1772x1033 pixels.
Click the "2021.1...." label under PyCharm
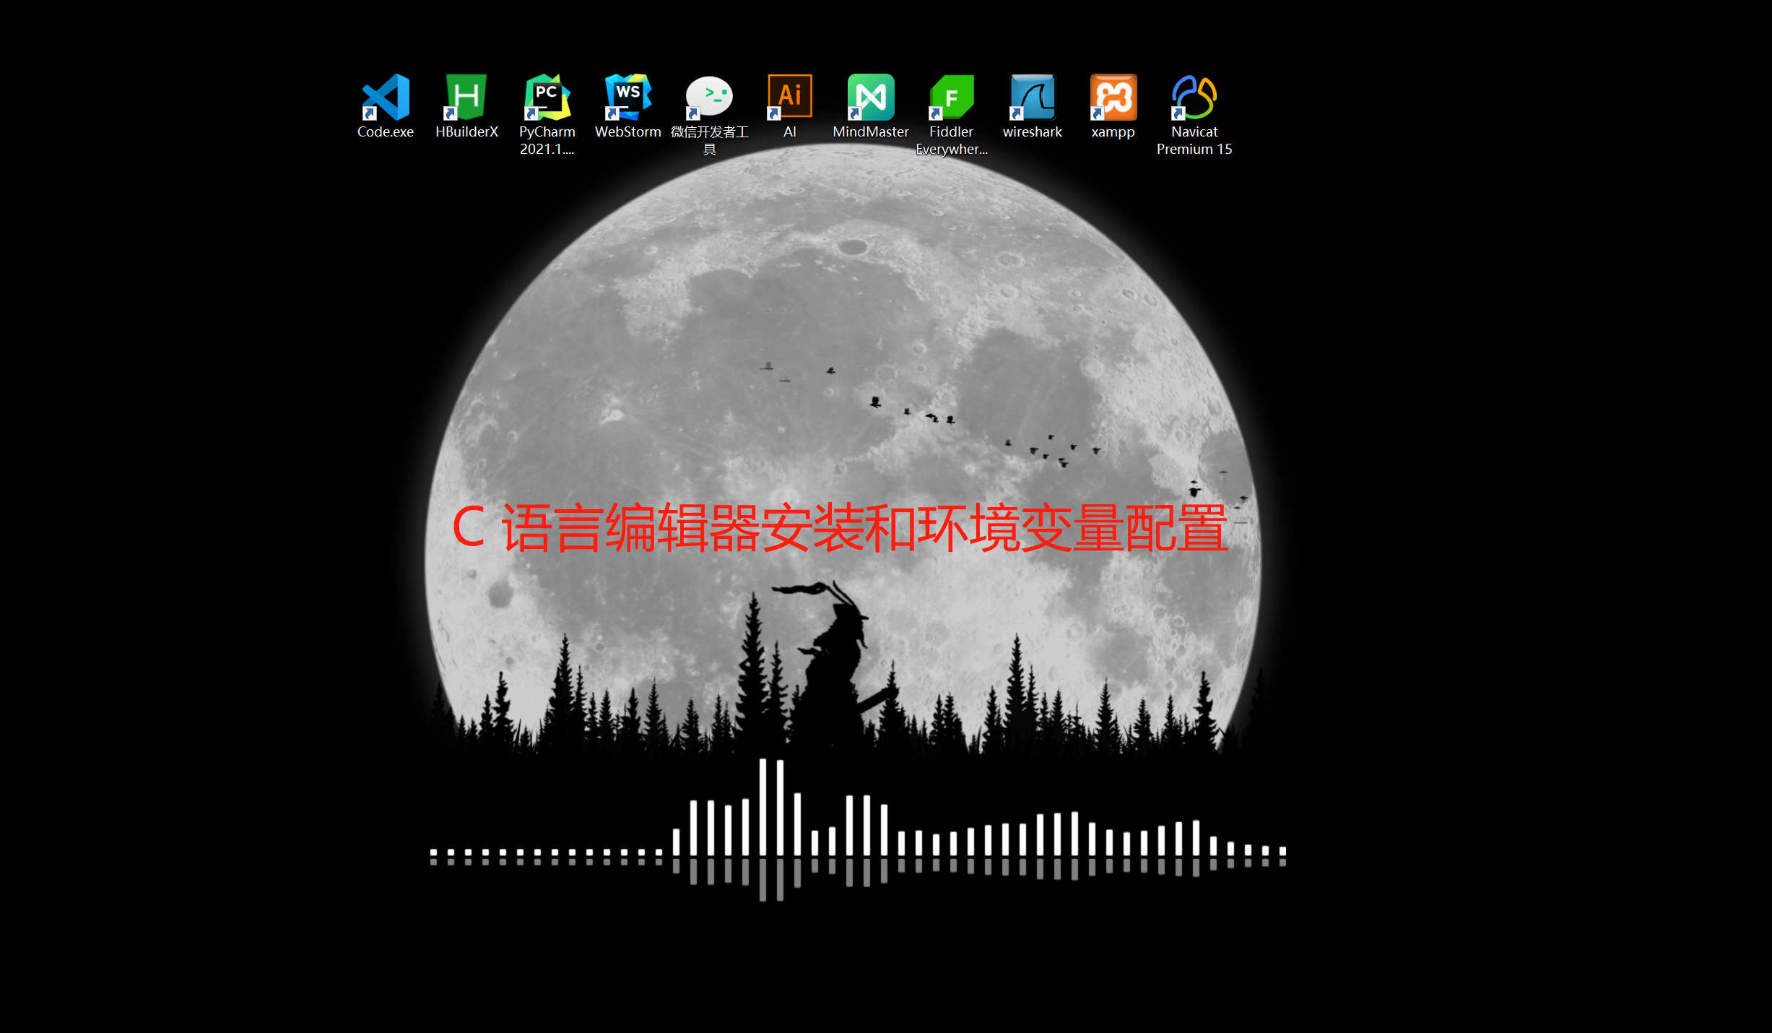coord(547,150)
